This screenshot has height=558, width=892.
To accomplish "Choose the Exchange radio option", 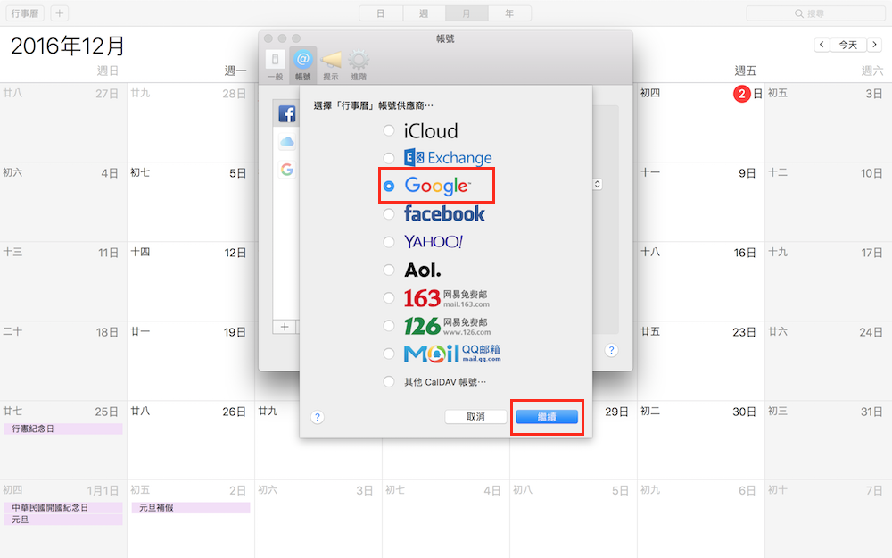I will 389,158.
